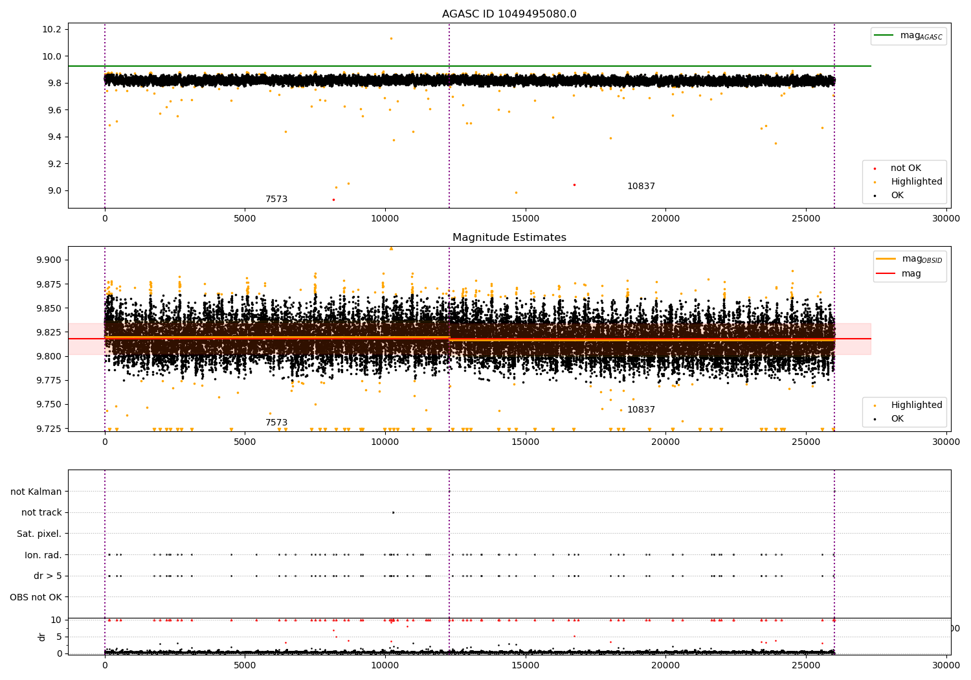Click the "7573" annotation in the AGASC plot

point(276,199)
